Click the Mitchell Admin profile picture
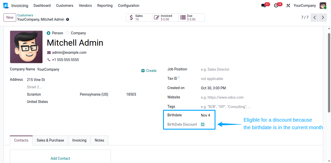 [26, 47]
